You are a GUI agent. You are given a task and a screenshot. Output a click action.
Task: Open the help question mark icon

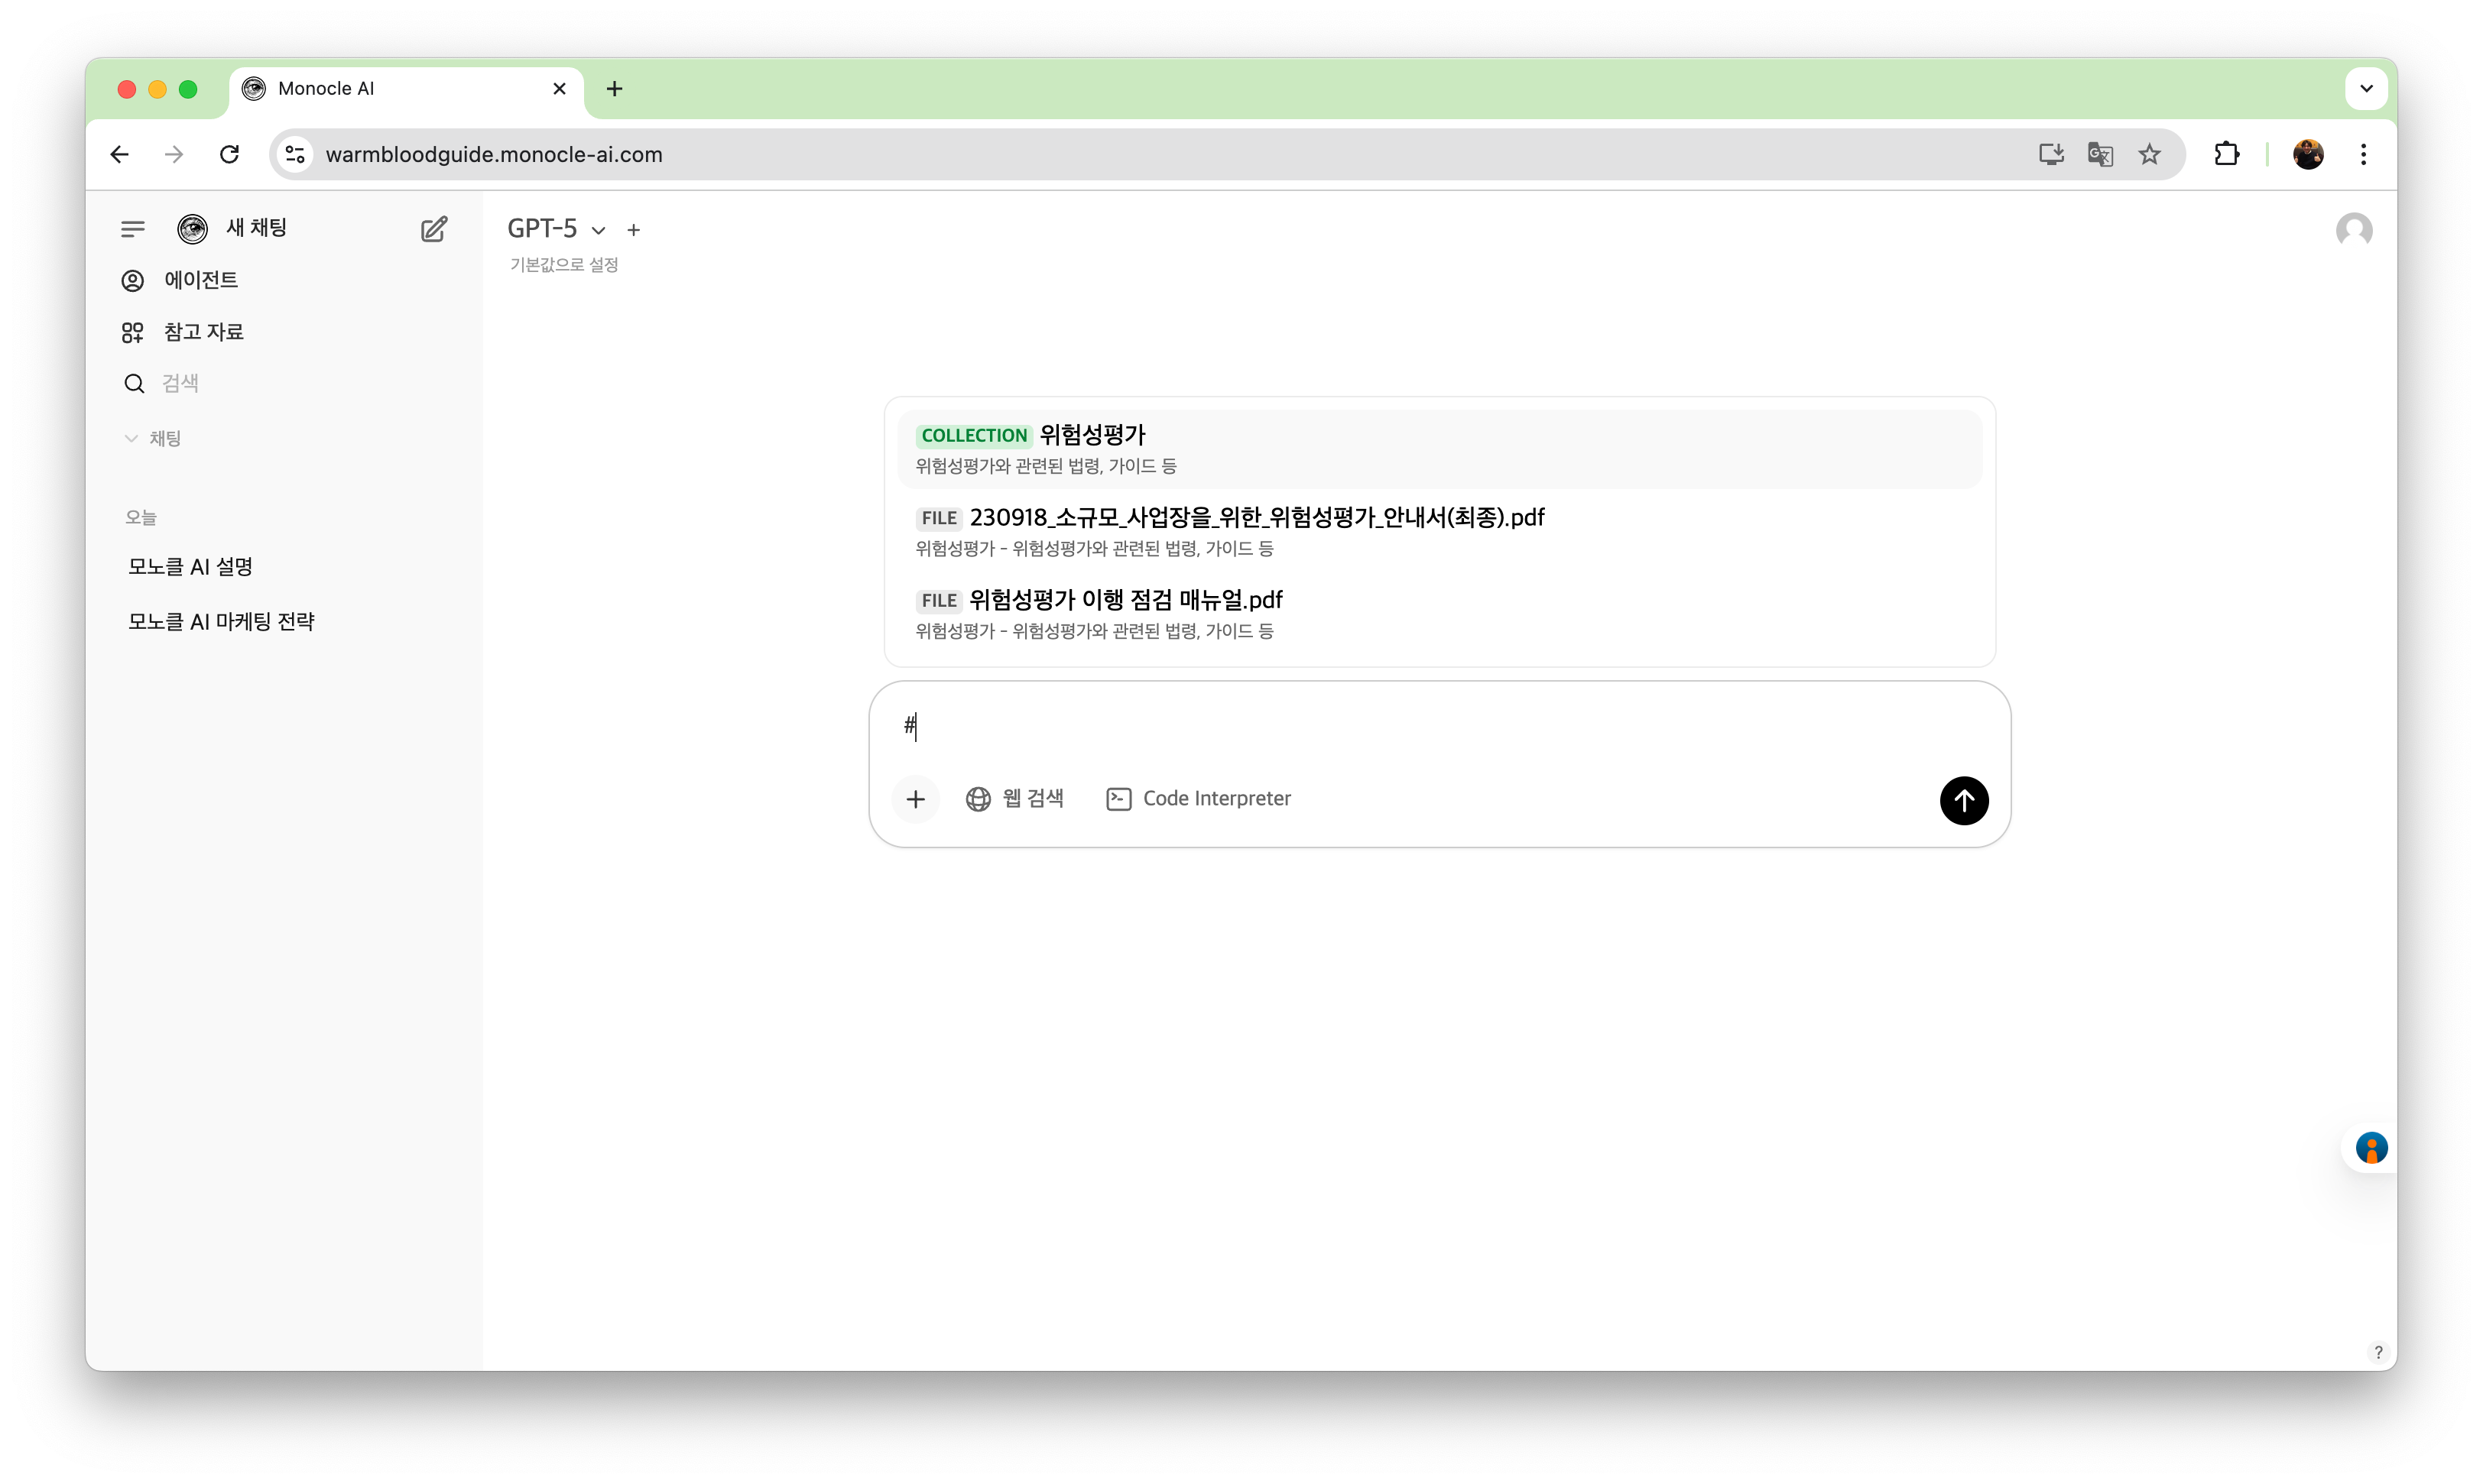pyautogui.click(x=2377, y=1352)
